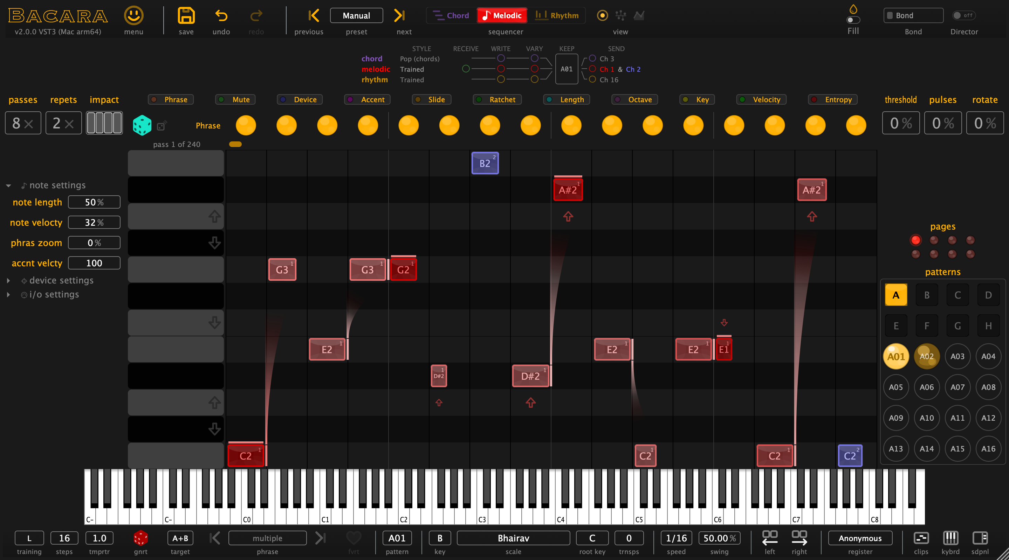This screenshot has width=1009, height=560.
Task: Expand the device settings section
Action: coord(8,281)
